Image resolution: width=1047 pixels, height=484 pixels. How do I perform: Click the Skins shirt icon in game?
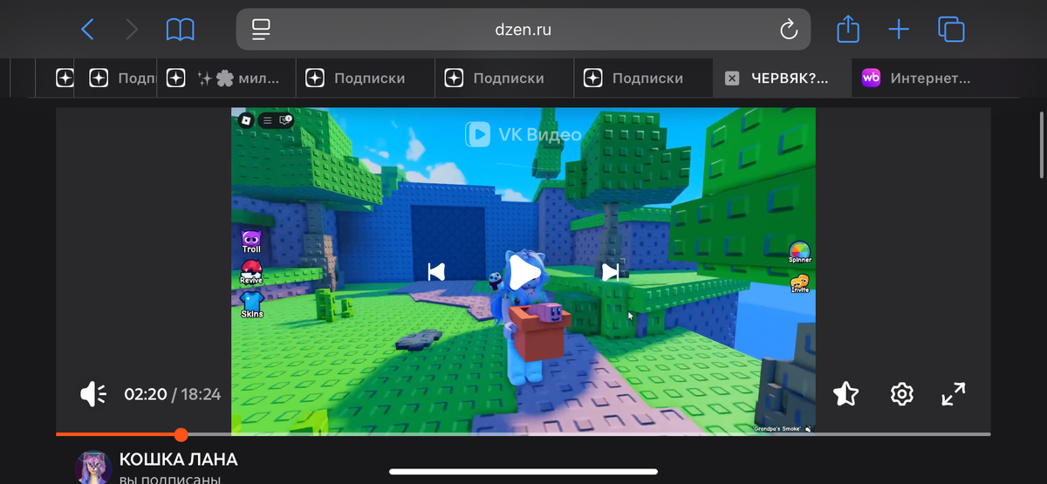(251, 304)
